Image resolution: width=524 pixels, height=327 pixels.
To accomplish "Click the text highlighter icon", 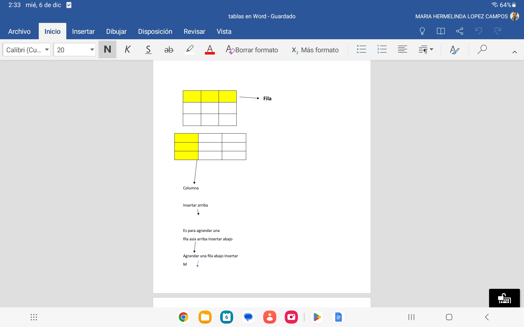I will tap(189, 50).
